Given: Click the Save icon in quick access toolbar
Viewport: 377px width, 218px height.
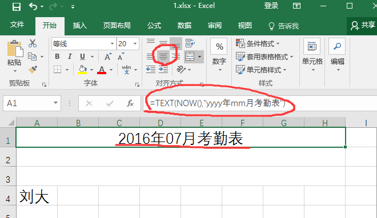Looking at the screenshot, I should (17, 6).
